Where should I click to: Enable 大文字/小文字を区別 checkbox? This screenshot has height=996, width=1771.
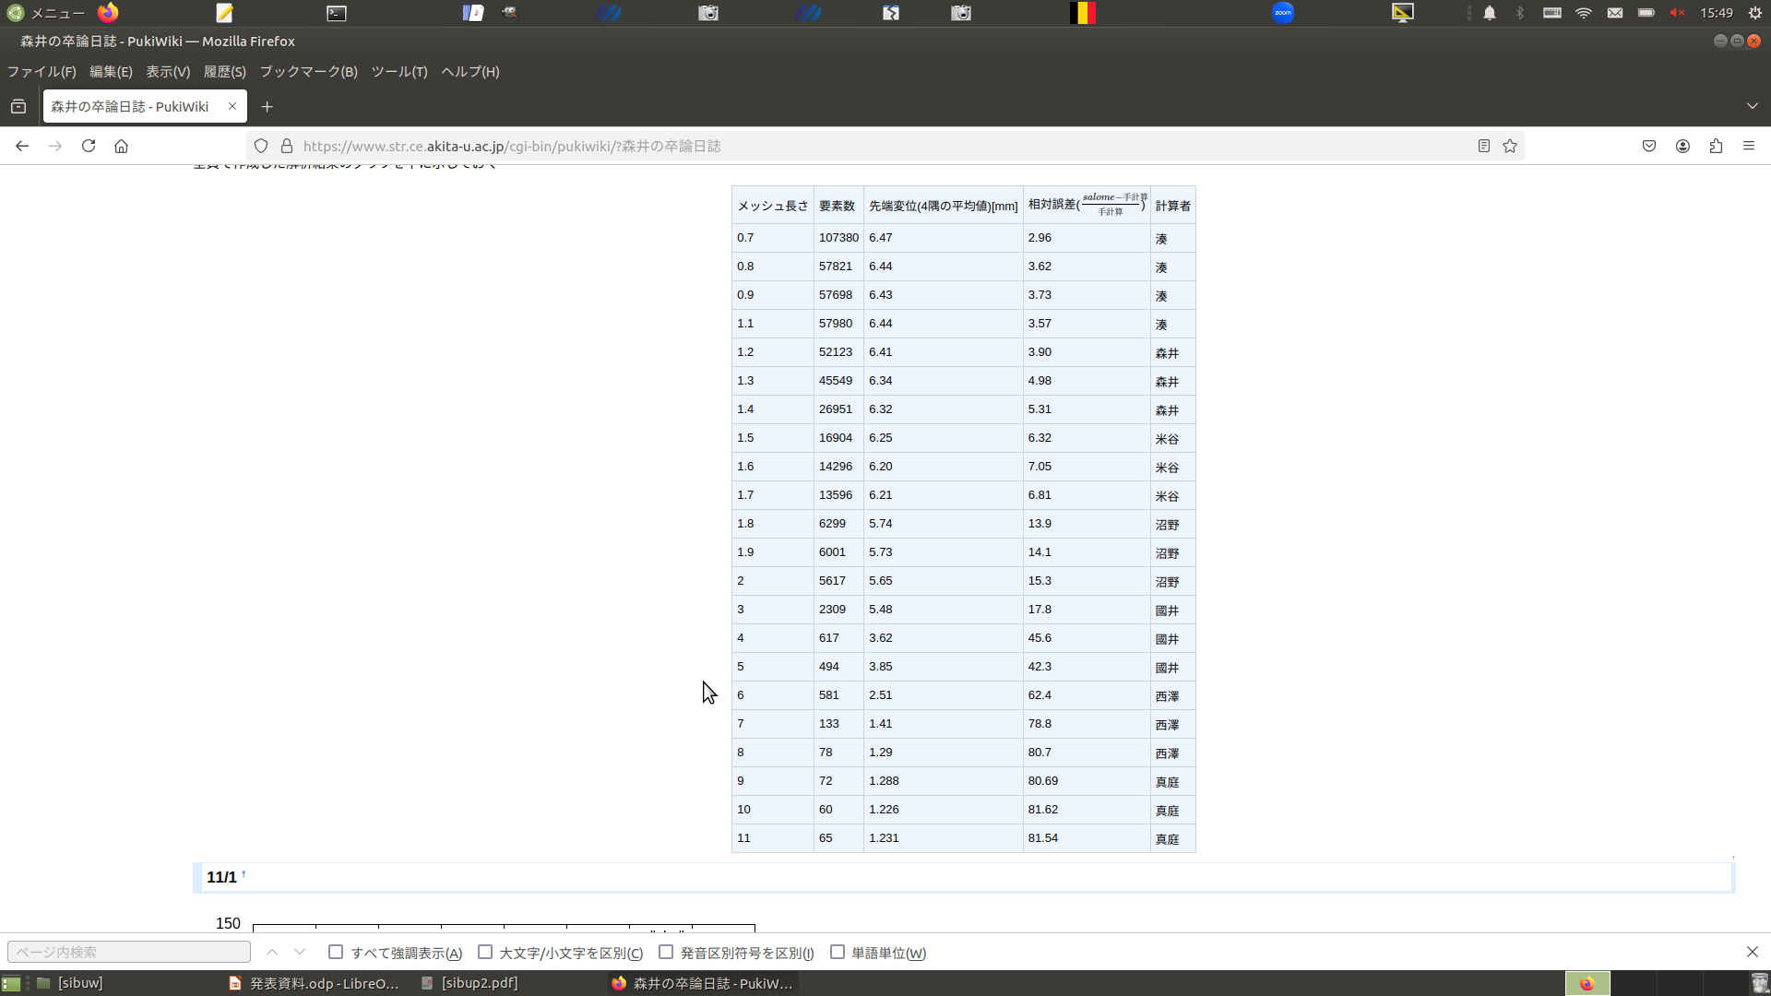(x=485, y=952)
